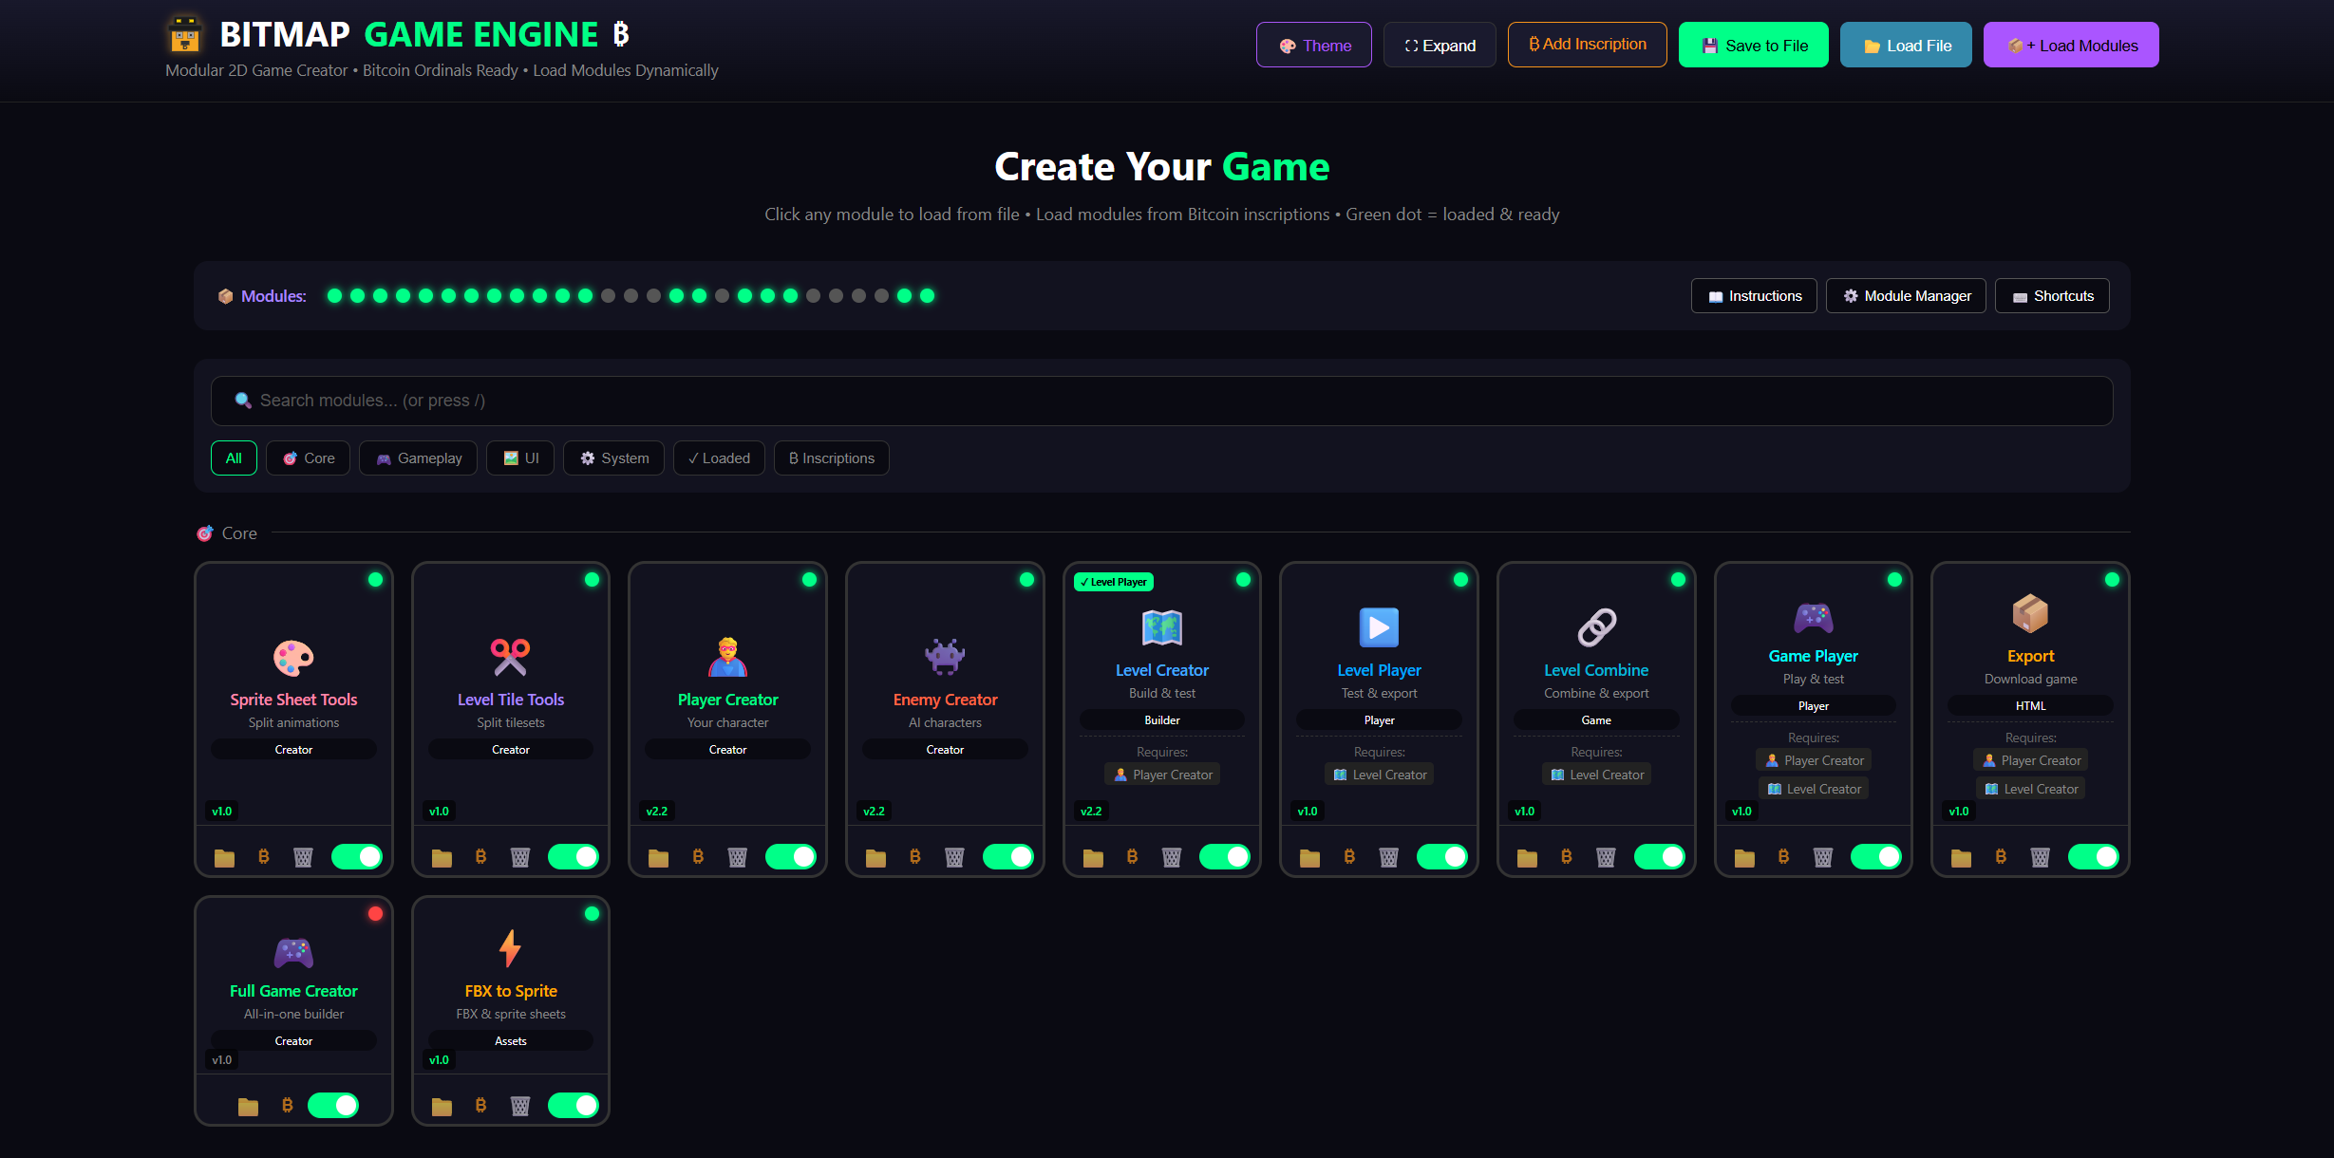Click the folder icon on Player Creator card
Image resolution: width=2334 pixels, height=1158 pixels.
tap(658, 858)
